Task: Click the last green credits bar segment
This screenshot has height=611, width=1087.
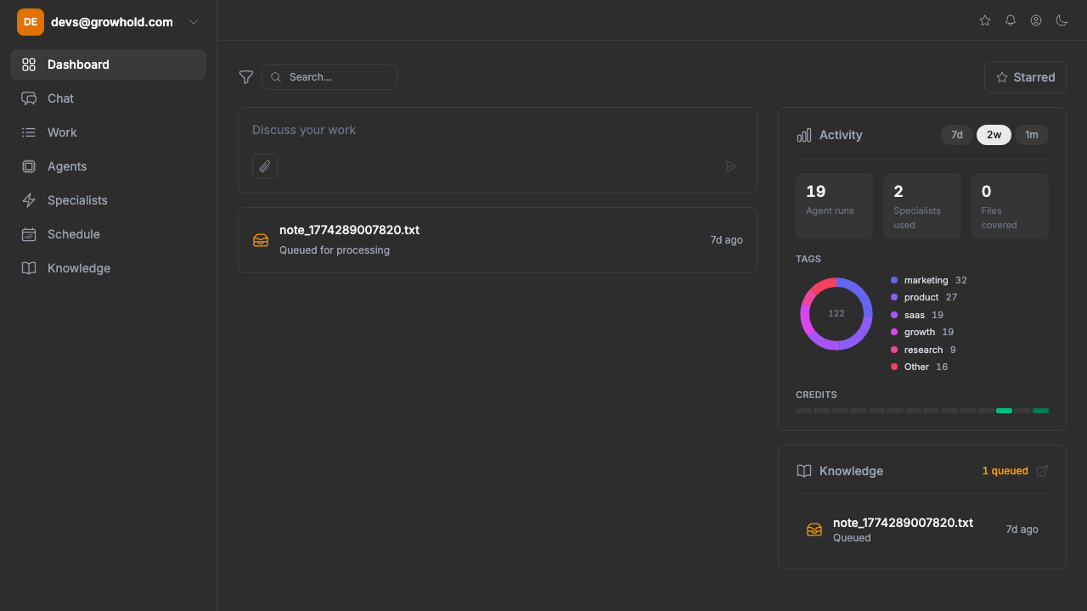Action: tap(1040, 410)
